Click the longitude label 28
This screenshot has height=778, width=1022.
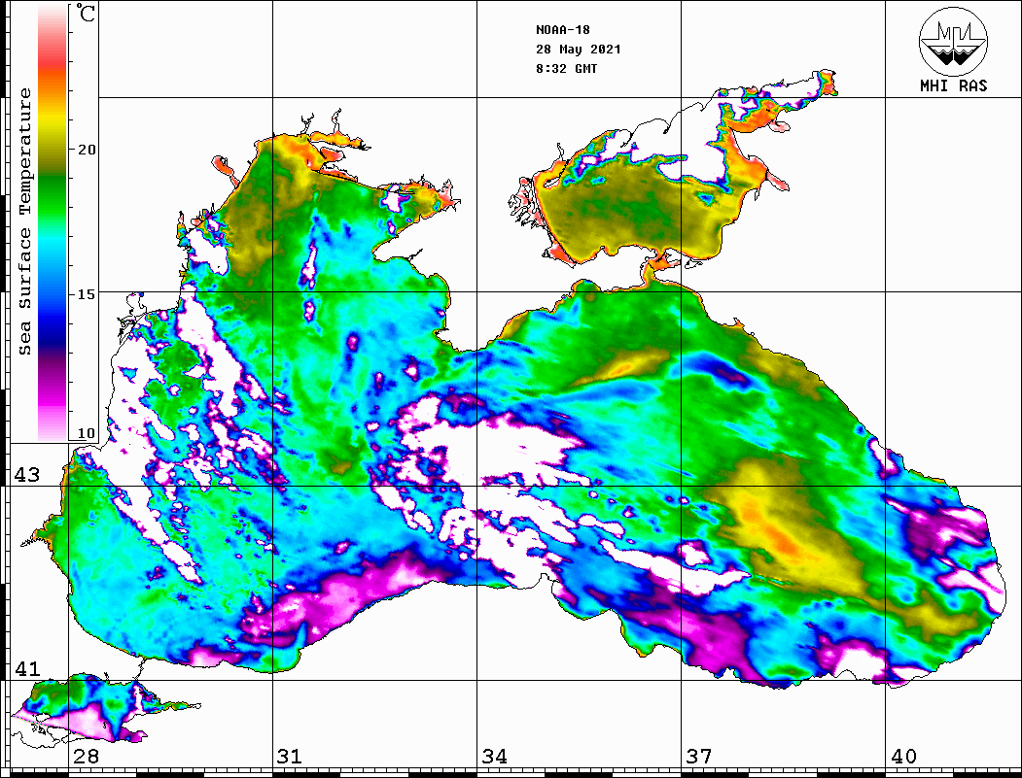pos(86,757)
